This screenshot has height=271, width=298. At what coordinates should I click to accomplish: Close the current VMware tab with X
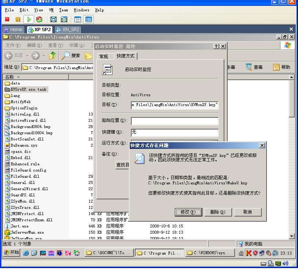tap(291, 29)
